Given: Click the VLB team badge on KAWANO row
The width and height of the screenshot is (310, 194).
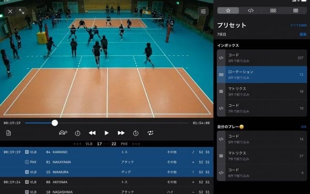Looking at the screenshot, I should (27, 152).
